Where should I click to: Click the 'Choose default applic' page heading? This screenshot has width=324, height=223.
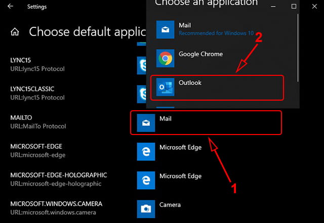(88, 32)
